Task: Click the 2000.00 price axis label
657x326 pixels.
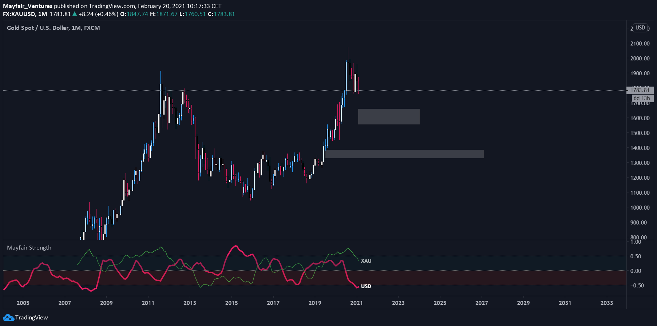Action: 640,59
